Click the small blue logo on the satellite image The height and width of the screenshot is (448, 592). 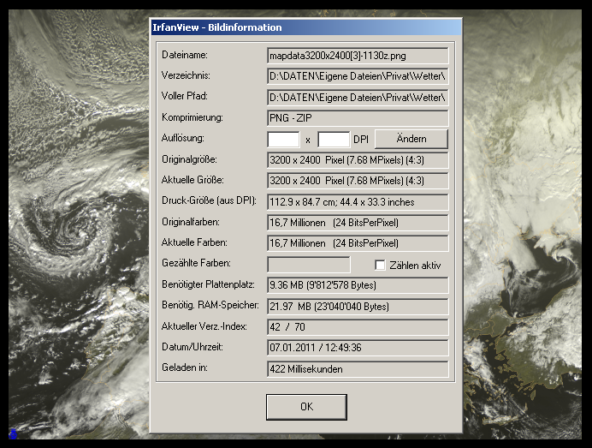(x=13, y=434)
